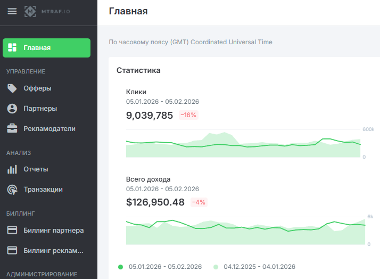Click the Рекламодатели briefcase icon

(12, 129)
